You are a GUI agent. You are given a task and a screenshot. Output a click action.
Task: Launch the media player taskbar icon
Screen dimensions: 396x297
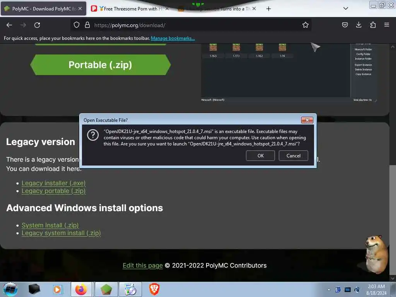click(58, 289)
